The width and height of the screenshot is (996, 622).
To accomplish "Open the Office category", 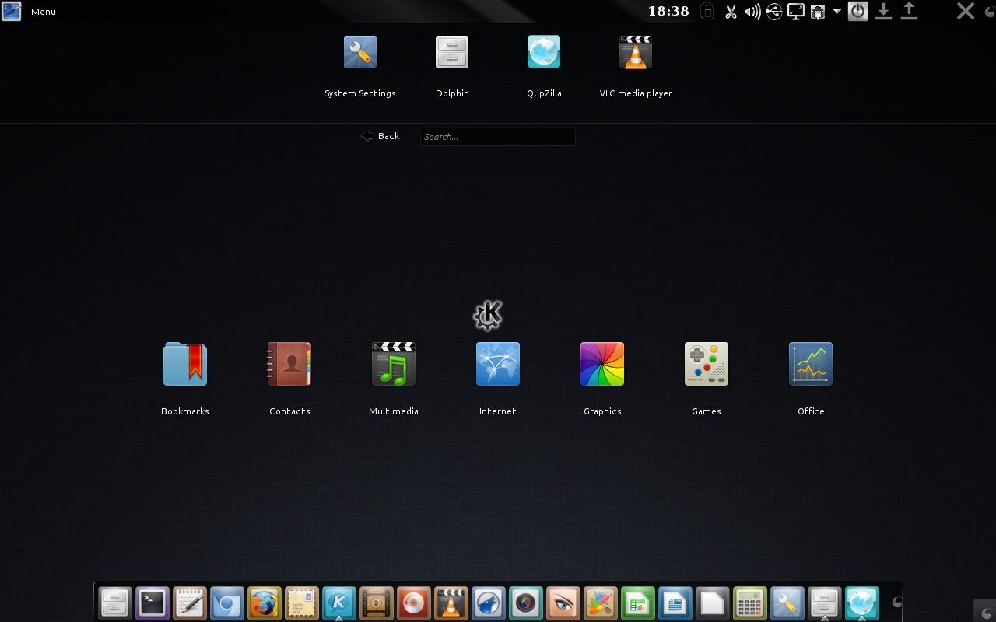I will click(811, 378).
